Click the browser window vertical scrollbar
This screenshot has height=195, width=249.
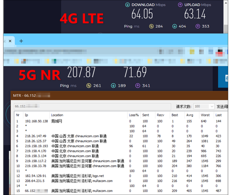[226, 16]
